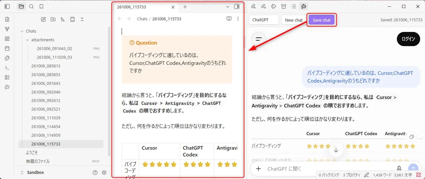Open the bases list-layout ribbon icon
Viewport: 425px width, 179px height.
pyautogui.click(x=7, y=77)
